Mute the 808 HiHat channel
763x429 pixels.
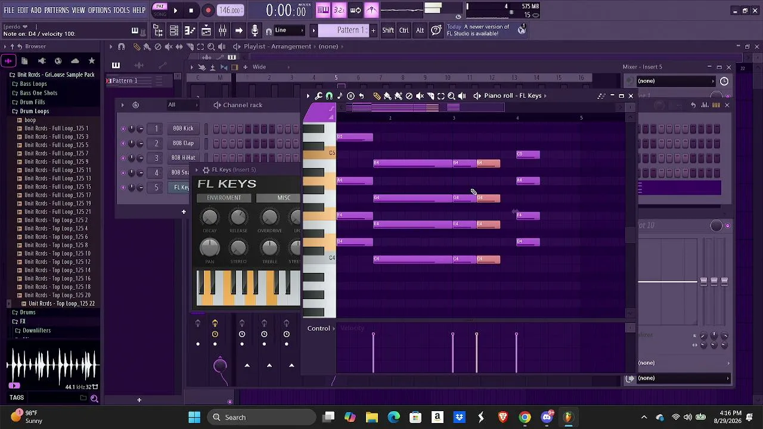click(123, 158)
